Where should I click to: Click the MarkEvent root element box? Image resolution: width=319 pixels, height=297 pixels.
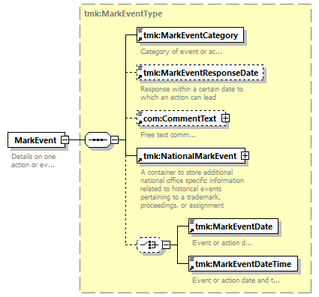(37, 139)
